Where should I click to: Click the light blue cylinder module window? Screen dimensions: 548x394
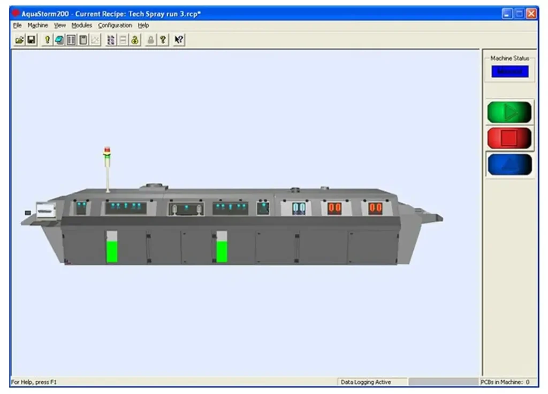[x=299, y=208]
